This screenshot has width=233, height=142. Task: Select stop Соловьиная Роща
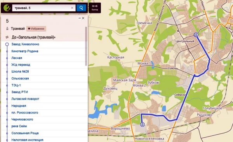25,133
